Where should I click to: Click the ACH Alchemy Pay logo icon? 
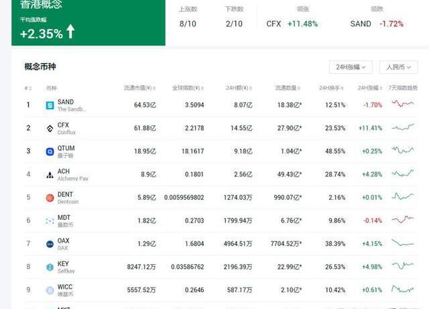(50, 175)
